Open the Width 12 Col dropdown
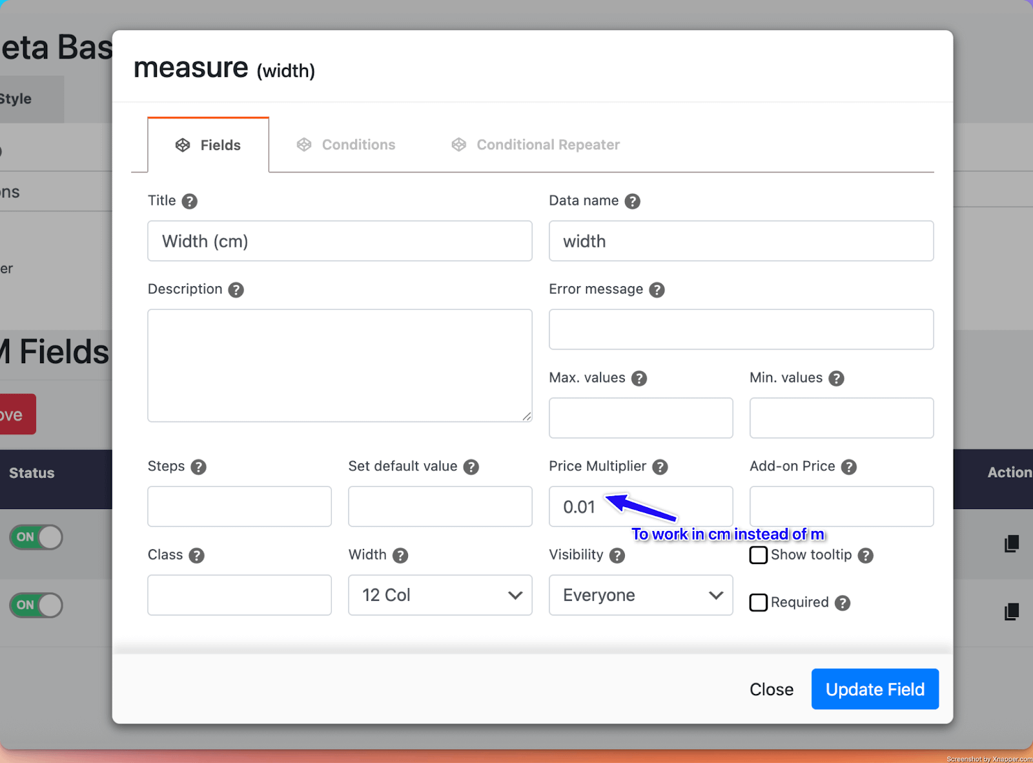This screenshot has width=1033, height=763. point(440,595)
